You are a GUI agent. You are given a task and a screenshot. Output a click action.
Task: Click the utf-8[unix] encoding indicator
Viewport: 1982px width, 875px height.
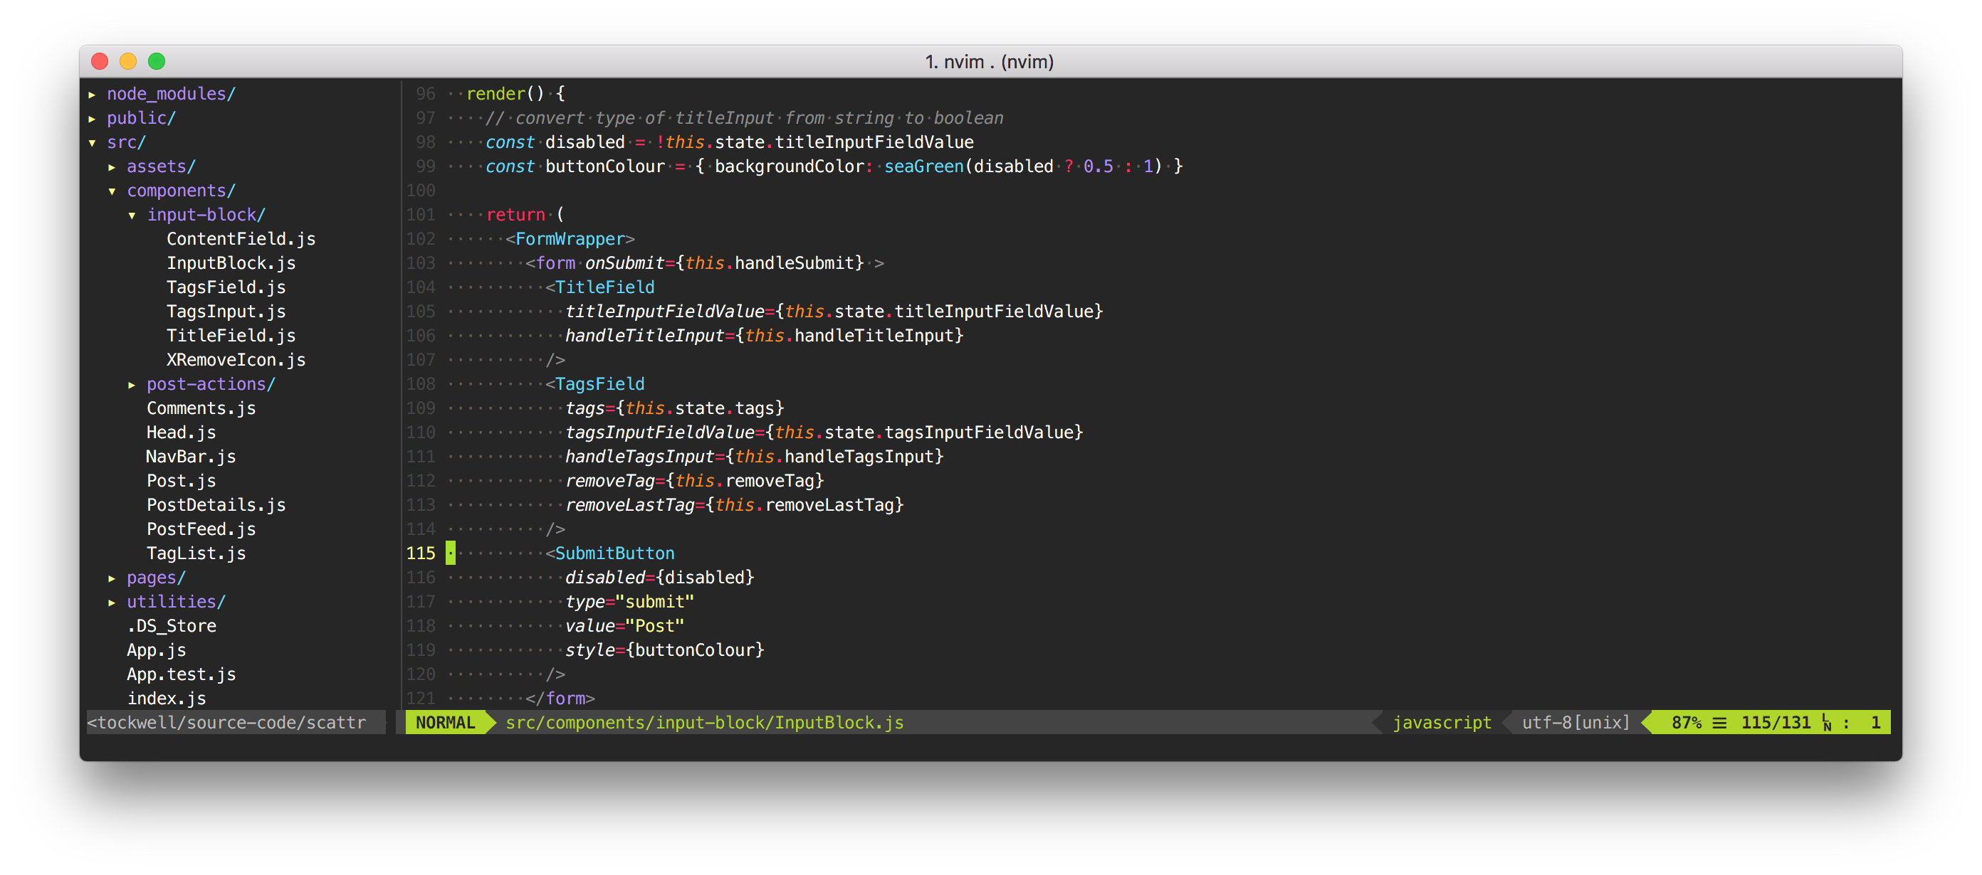click(x=1575, y=723)
